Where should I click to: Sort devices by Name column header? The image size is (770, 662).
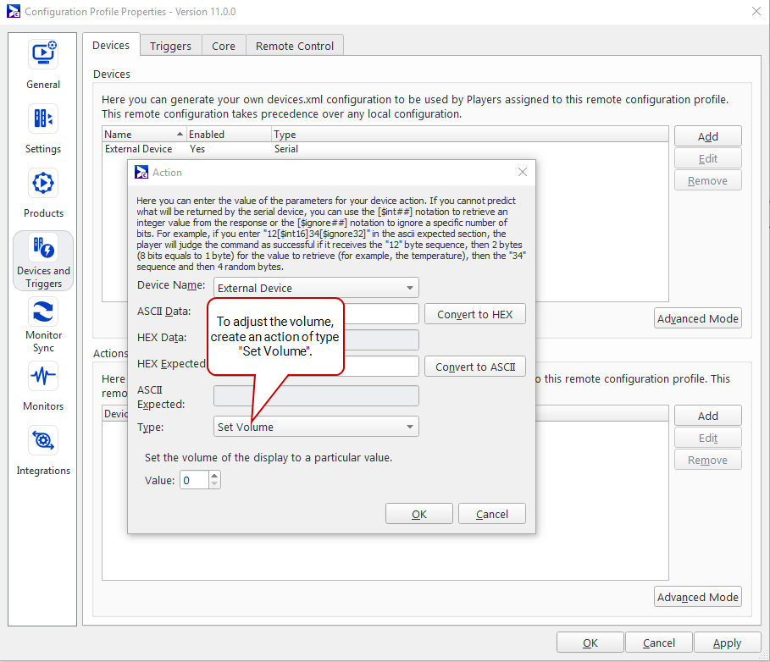pyautogui.click(x=142, y=135)
